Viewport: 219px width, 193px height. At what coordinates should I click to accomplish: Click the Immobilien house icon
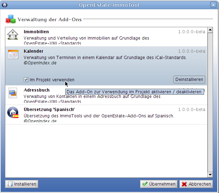(13, 35)
